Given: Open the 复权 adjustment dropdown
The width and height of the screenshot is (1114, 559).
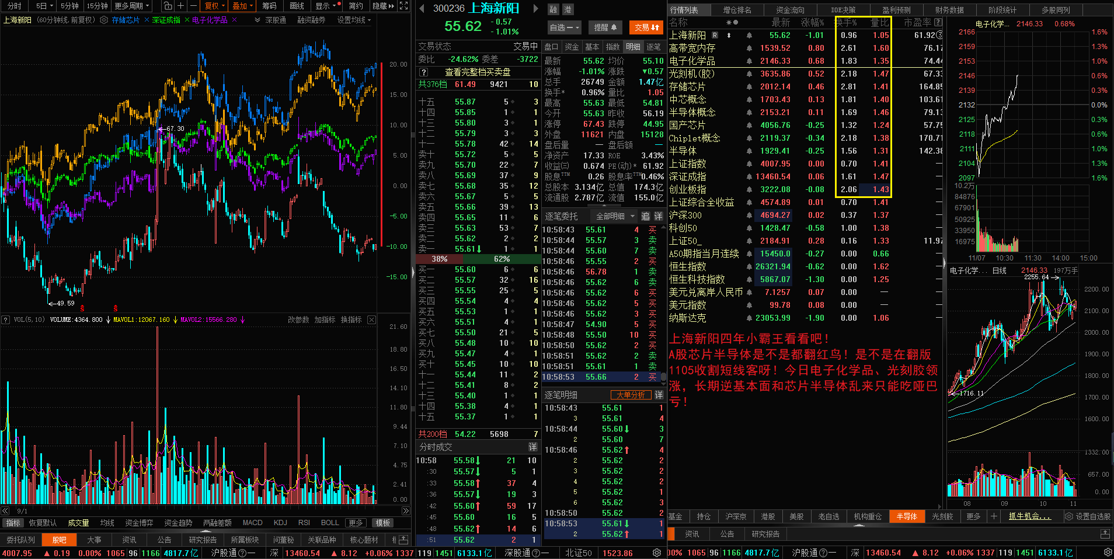Looking at the screenshot, I should pyautogui.click(x=214, y=6).
